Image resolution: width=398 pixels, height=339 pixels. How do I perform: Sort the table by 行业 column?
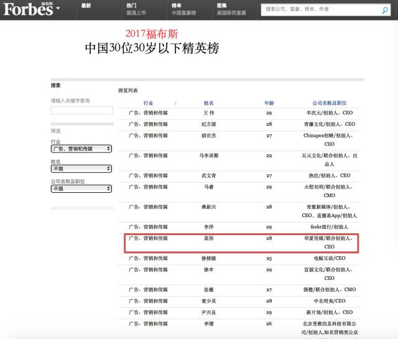(x=148, y=103)
